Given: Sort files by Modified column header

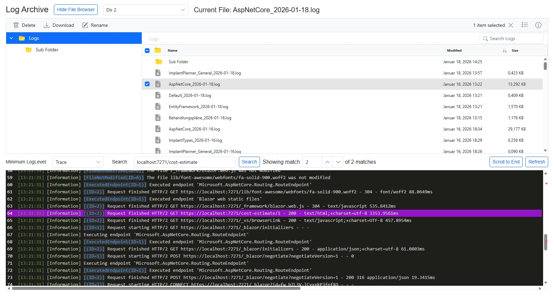Looking at the screenshot, I should 455,50.
